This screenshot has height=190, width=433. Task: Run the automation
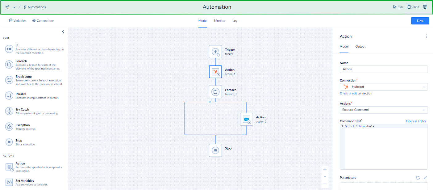point(398,7)
